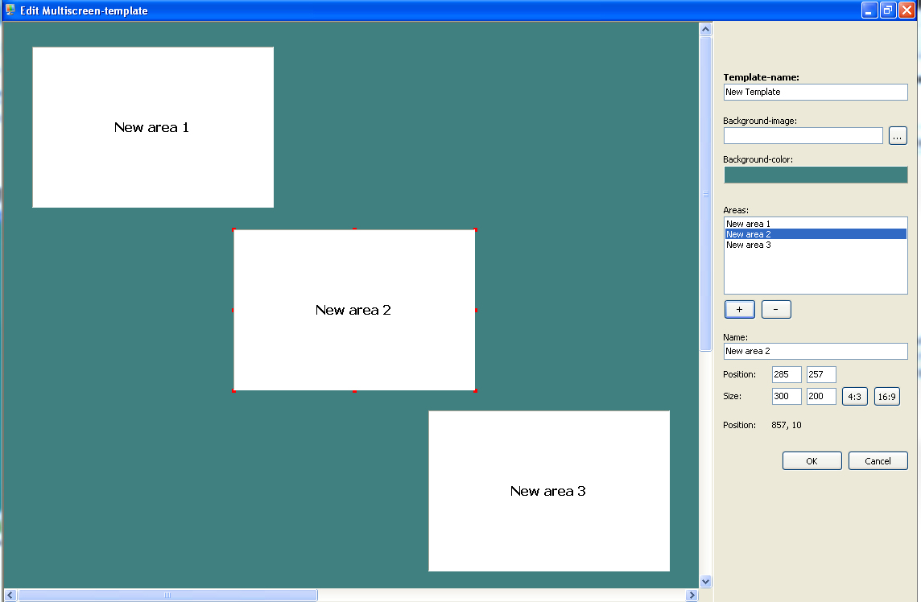This screenshot has width=921, height=602.
Task: Edit the area Name field
Action: coord(816,352)
